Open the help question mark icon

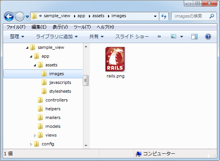point(208,37)
